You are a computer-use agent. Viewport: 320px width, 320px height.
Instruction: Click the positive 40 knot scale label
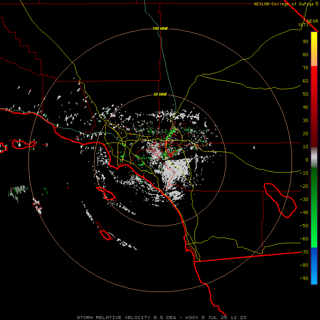point(305,107)
